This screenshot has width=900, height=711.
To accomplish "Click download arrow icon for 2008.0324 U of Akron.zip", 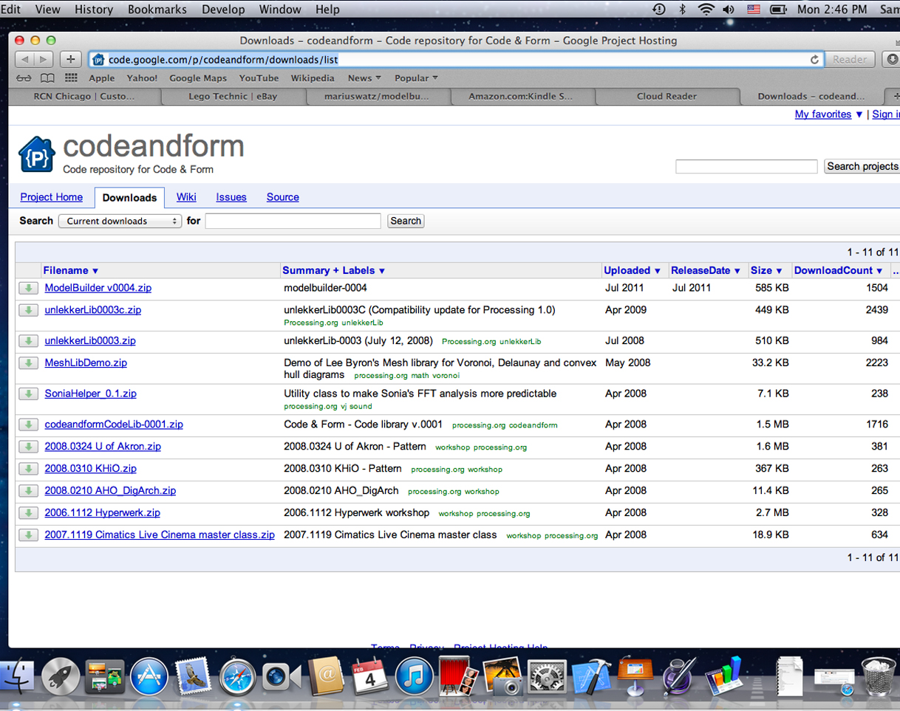I will coord(28,447).
